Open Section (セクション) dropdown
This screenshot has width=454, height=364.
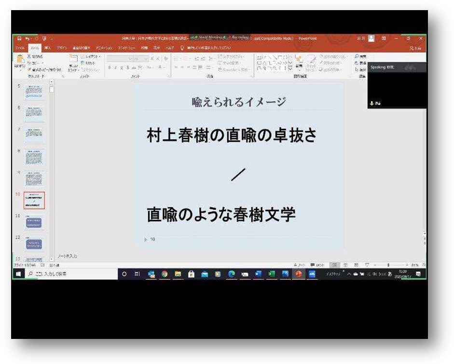[x=90, y=69]
